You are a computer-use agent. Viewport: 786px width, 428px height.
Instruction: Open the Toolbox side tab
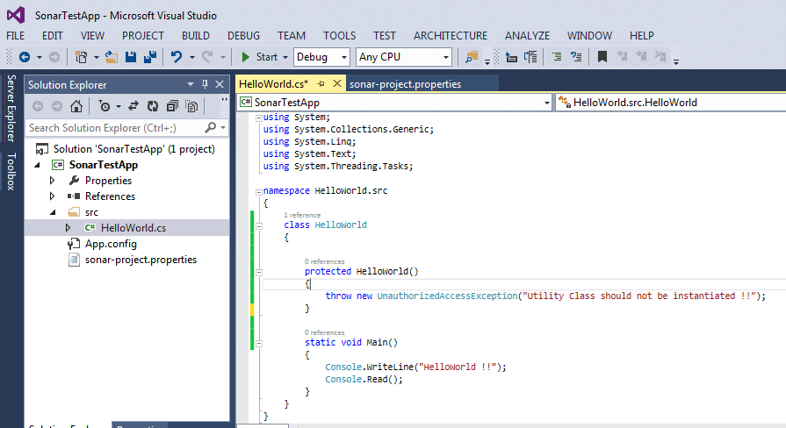point(11,172)
